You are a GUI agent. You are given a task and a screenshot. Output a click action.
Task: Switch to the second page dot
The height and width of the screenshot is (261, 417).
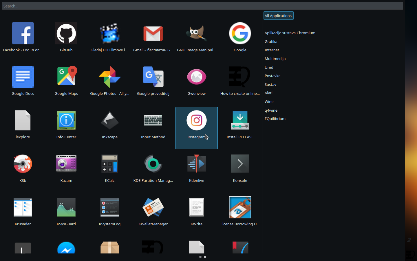click(x=205, y=257)
